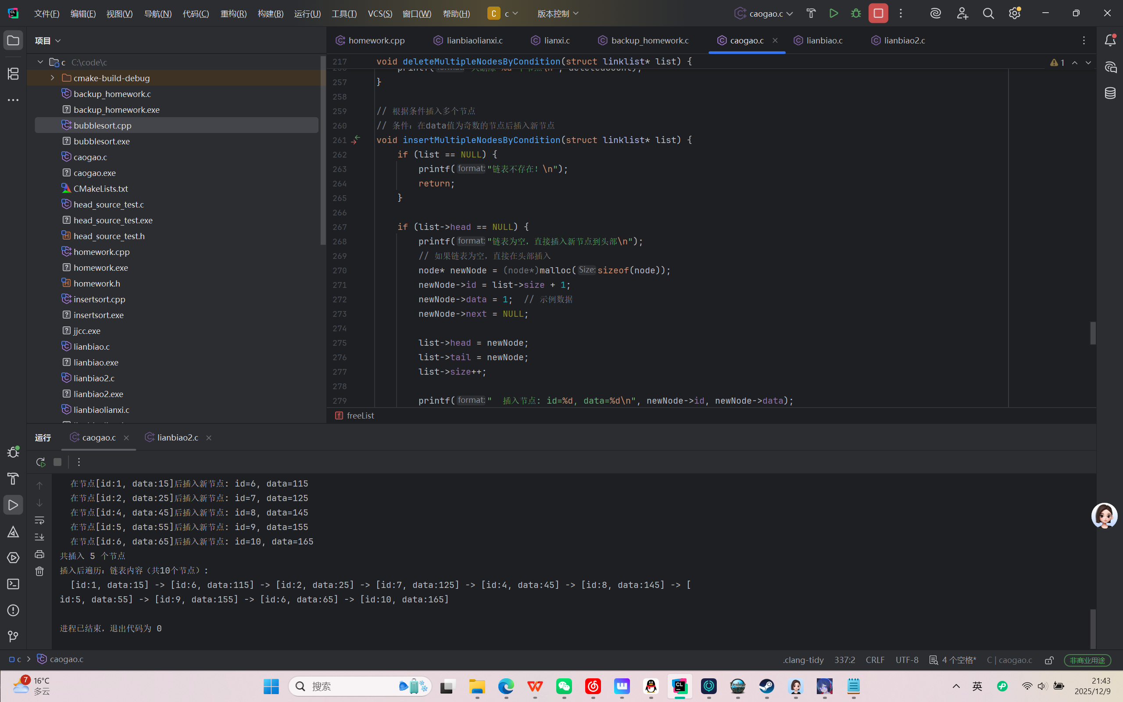Open the Database tool window
Image resolution: width=1123 pixels, height=702 pixels.
coord(1110,93)
